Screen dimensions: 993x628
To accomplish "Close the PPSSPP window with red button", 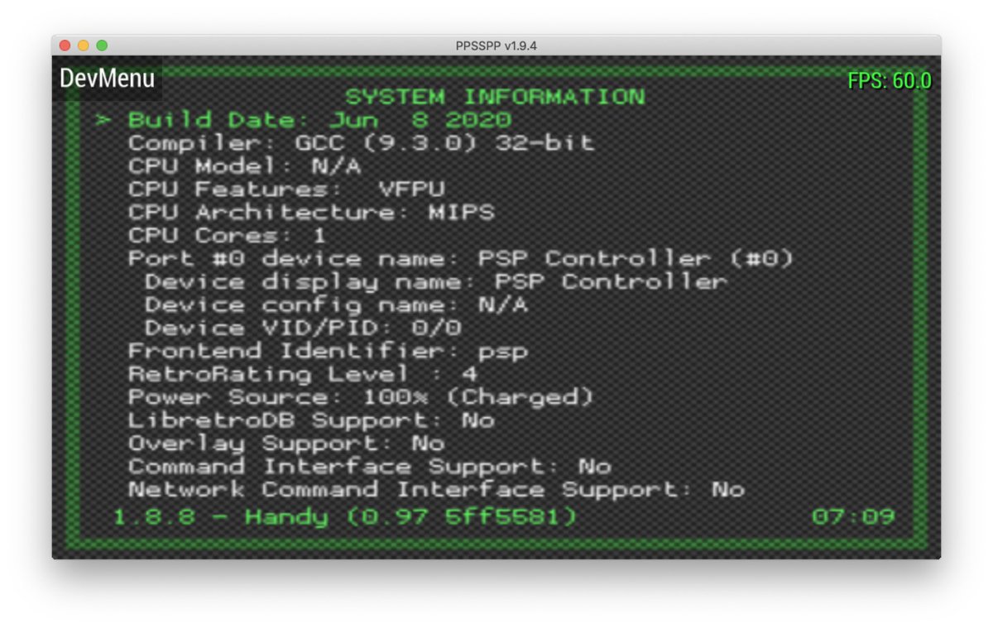I will [x=65, y=46].
